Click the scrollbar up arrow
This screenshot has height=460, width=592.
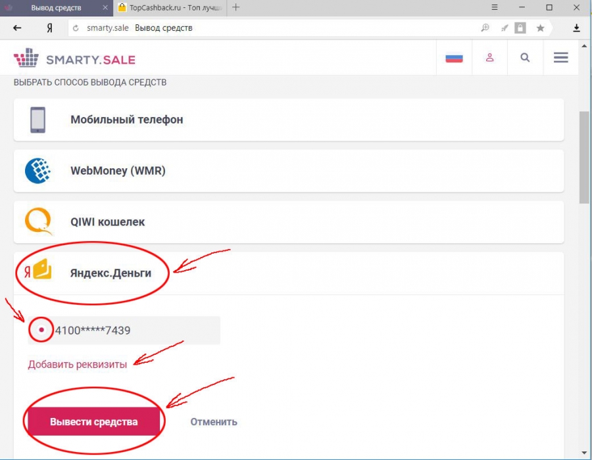click(584, 46)
